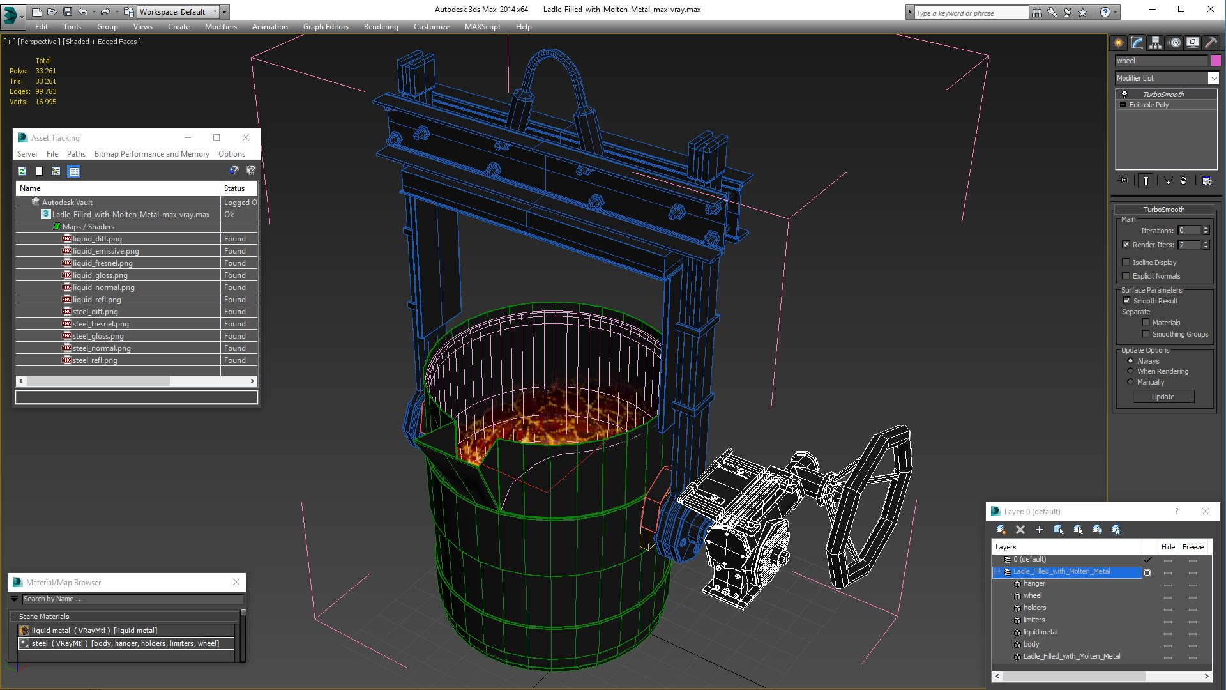Click Select Highlighted Objects icon in Layer dialog
The image size is (1226, 690).
click(x=1059, y=530)
